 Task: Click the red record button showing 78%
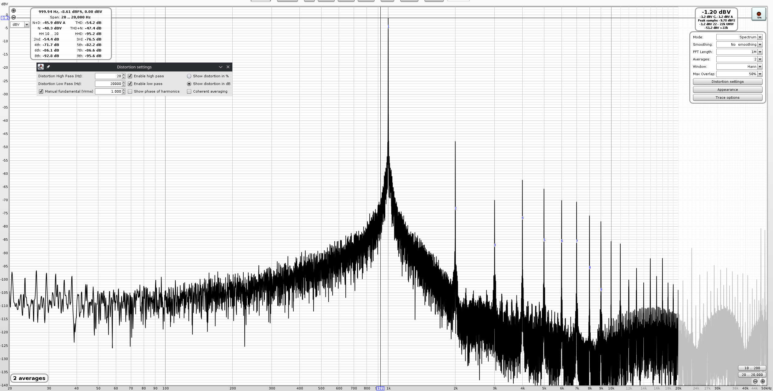(x=759, y=14)
